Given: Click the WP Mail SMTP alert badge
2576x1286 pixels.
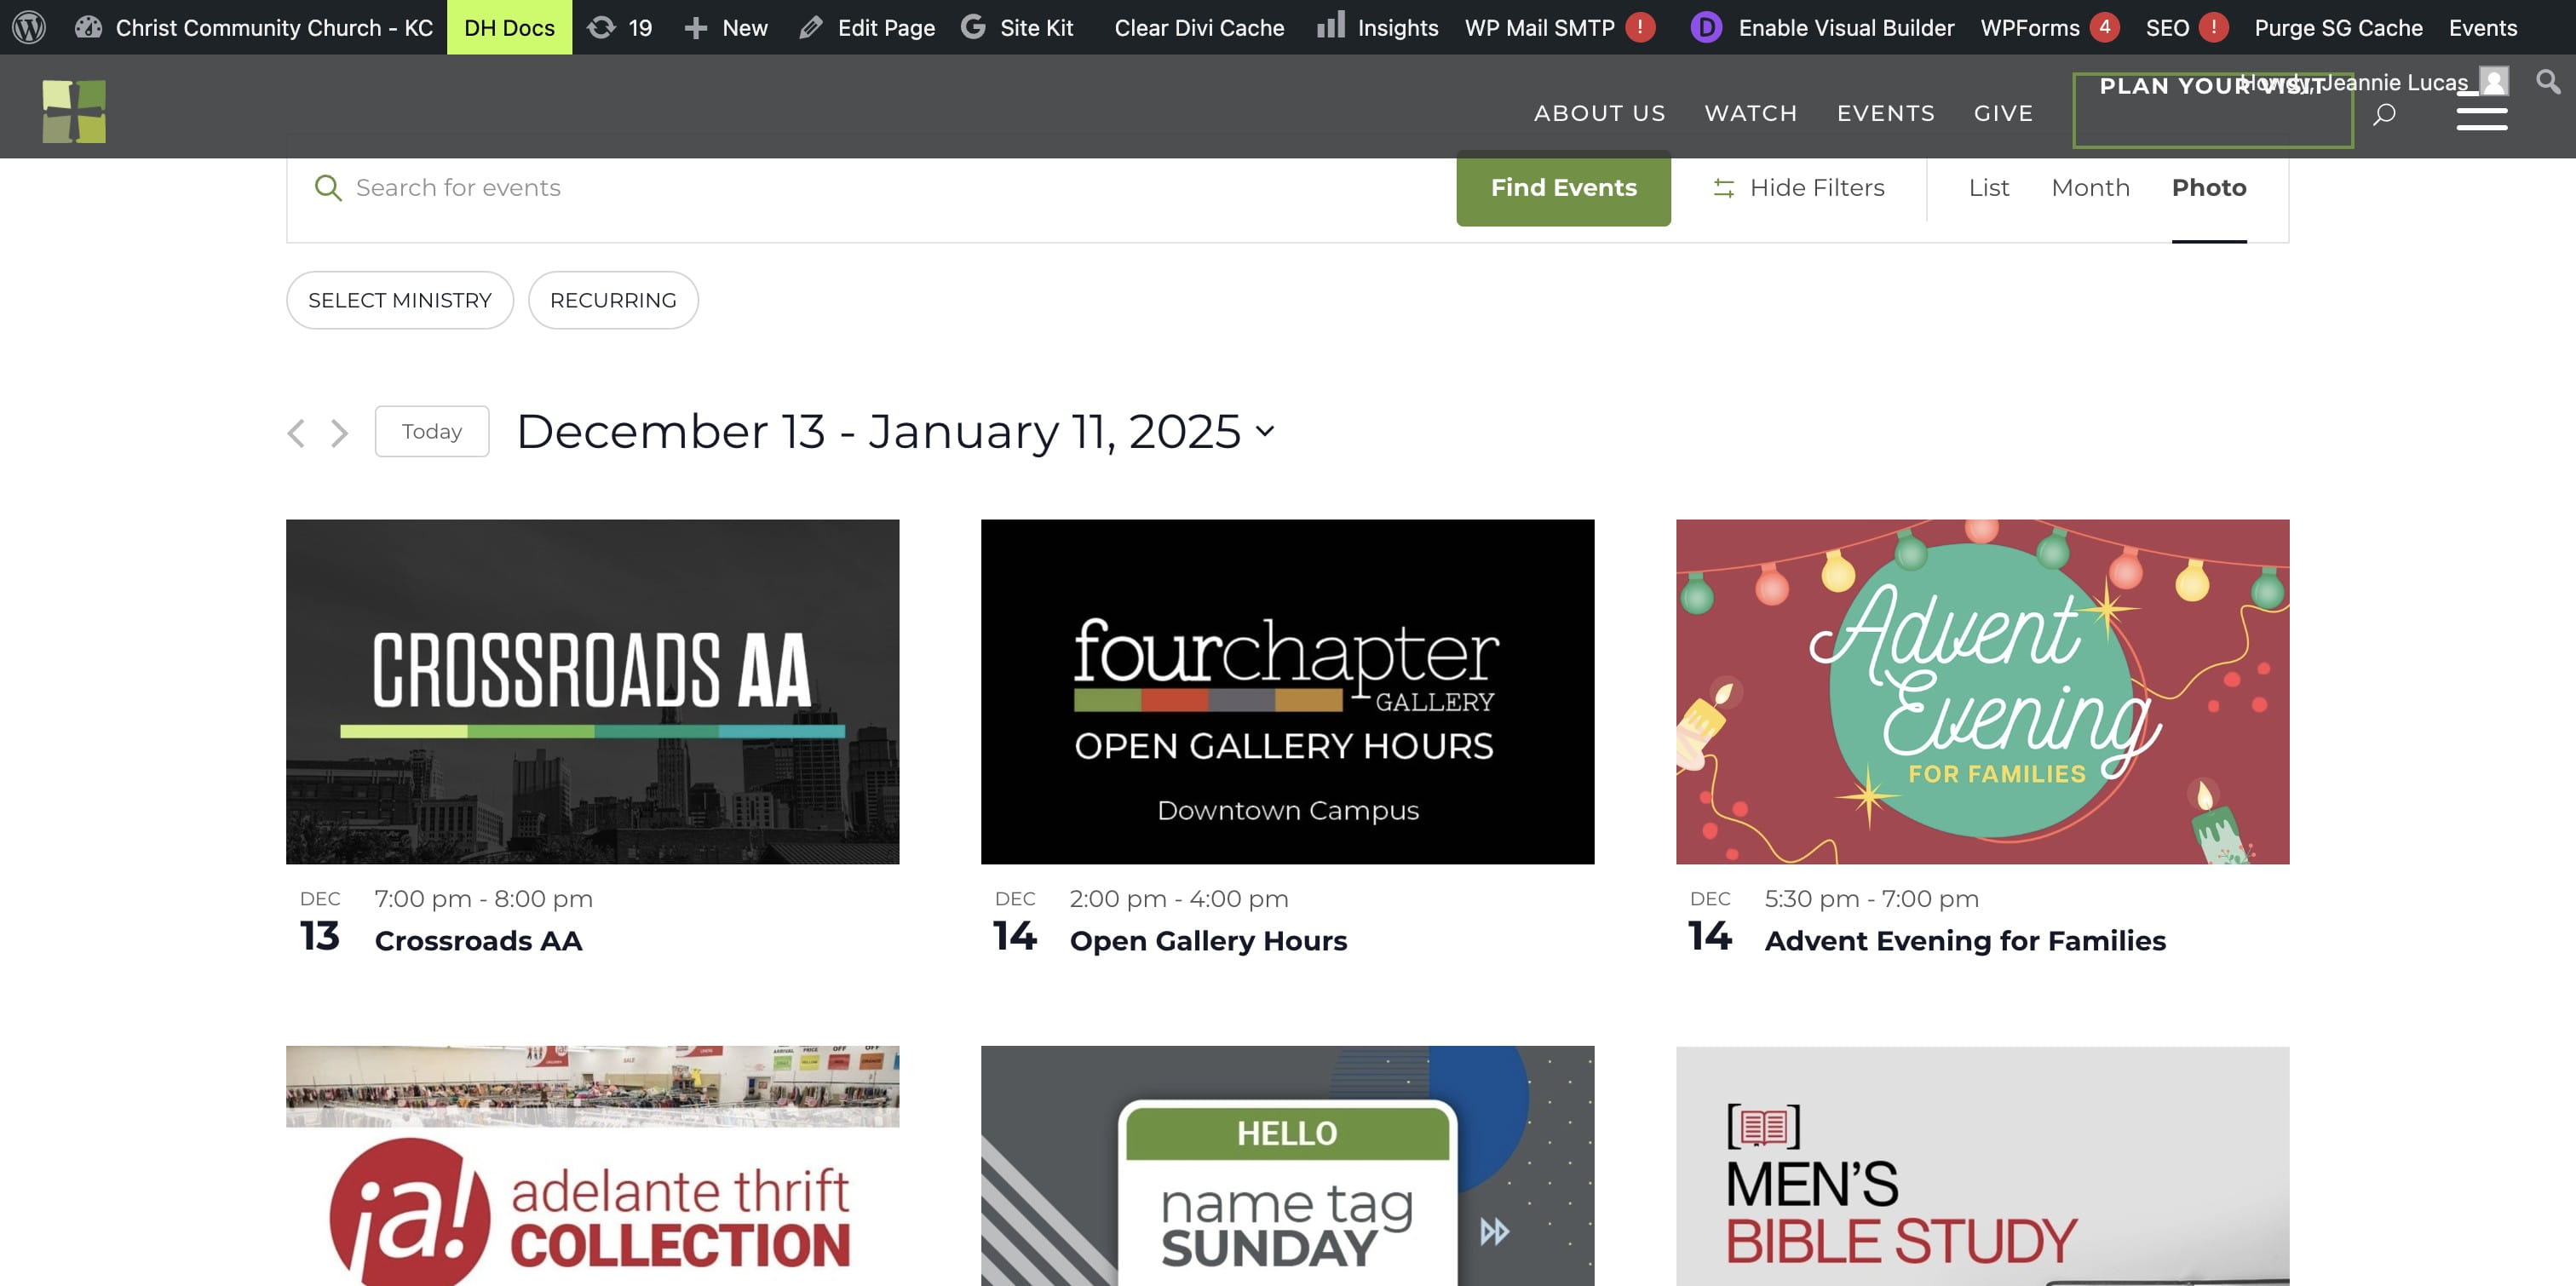Looking at the screenshot, I should tap(1640, 27).
